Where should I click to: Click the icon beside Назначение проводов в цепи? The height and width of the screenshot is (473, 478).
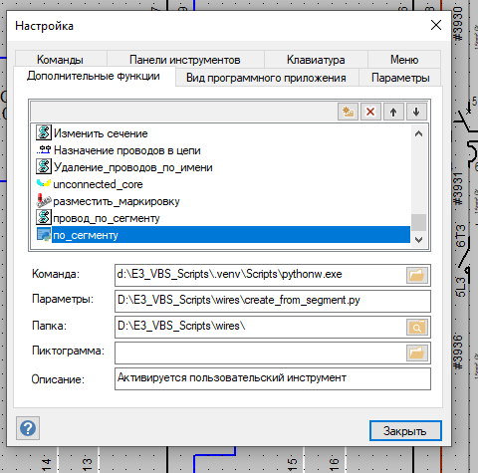tap(44, 150)
